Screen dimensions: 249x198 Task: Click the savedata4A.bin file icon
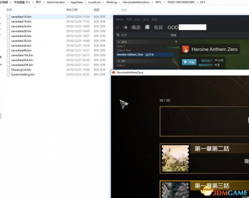tap(9, 46)
